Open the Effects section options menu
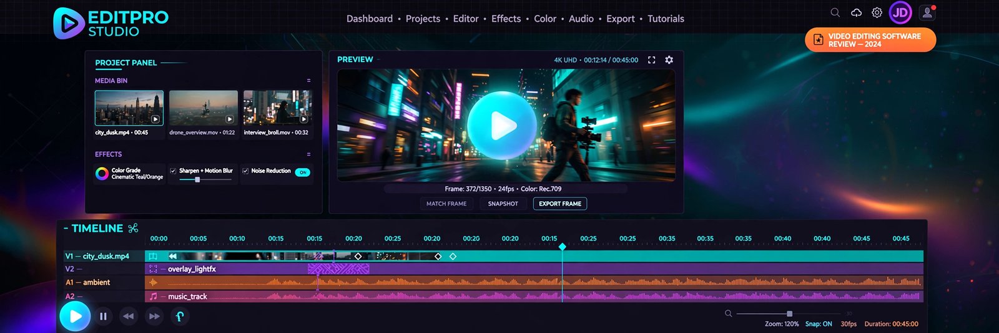 click(x=308, y=154)
